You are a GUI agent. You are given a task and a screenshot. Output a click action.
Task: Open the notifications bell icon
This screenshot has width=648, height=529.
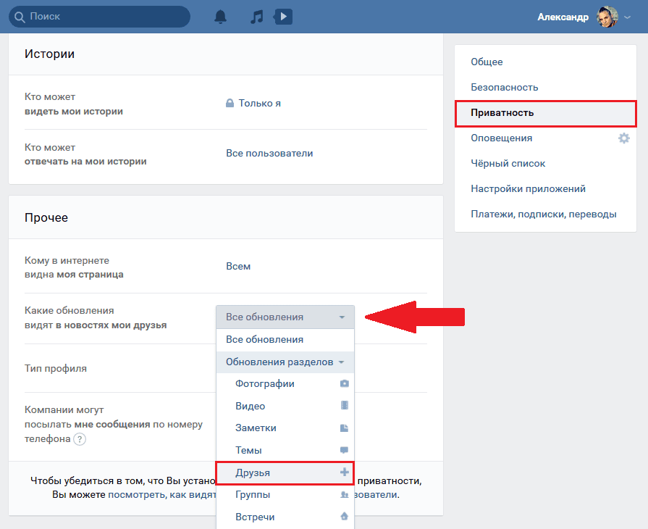click(x=220, y=17)
